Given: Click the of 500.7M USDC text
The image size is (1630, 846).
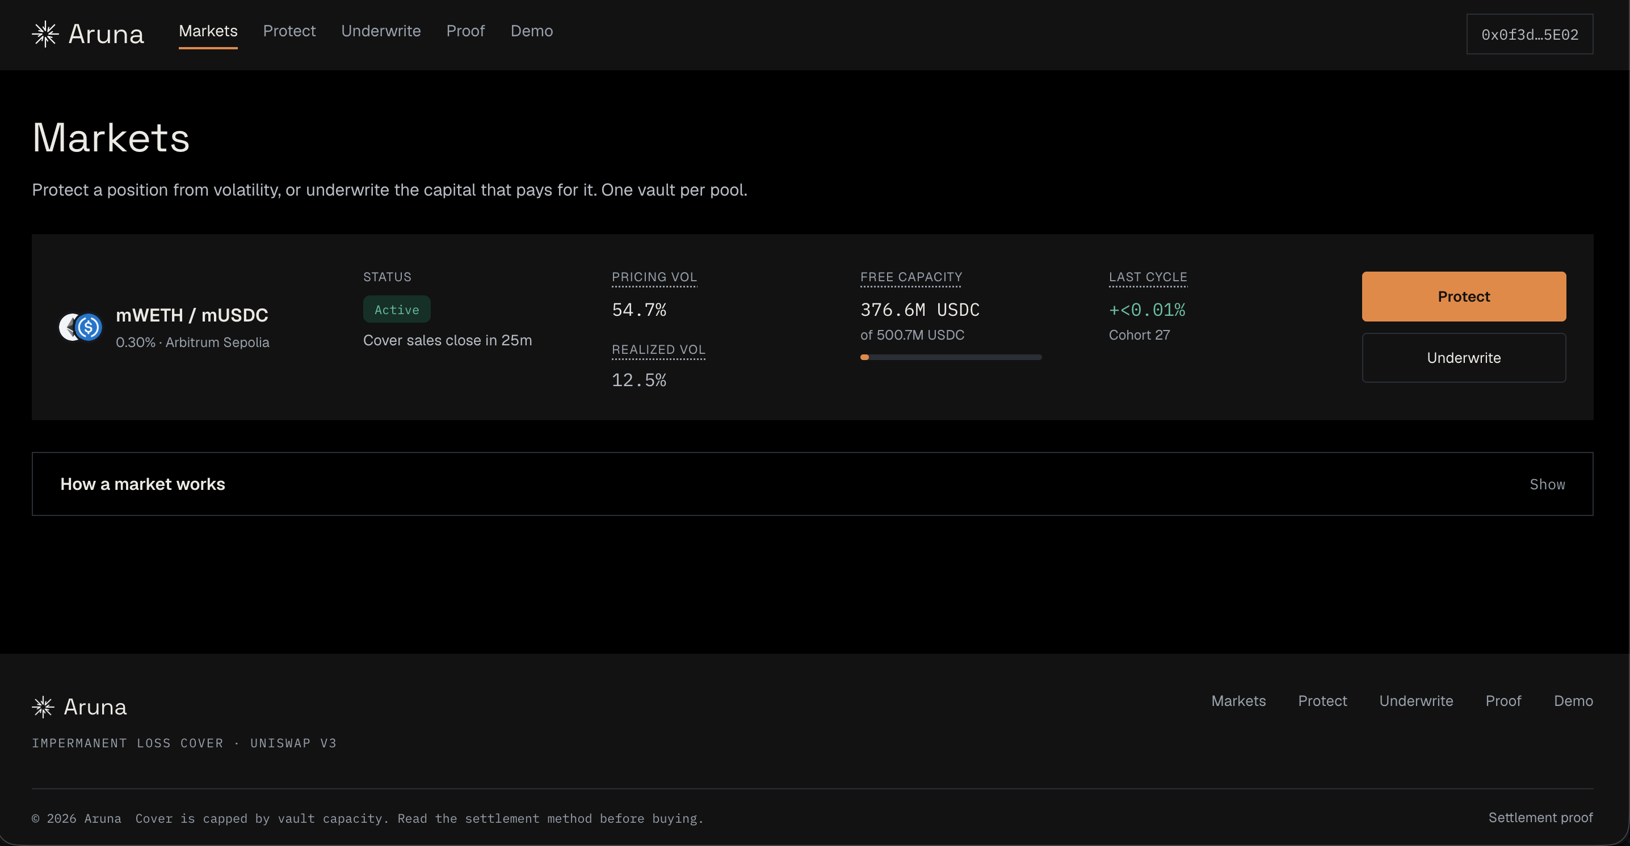Looking at the screenshot, I should [912, 335].
